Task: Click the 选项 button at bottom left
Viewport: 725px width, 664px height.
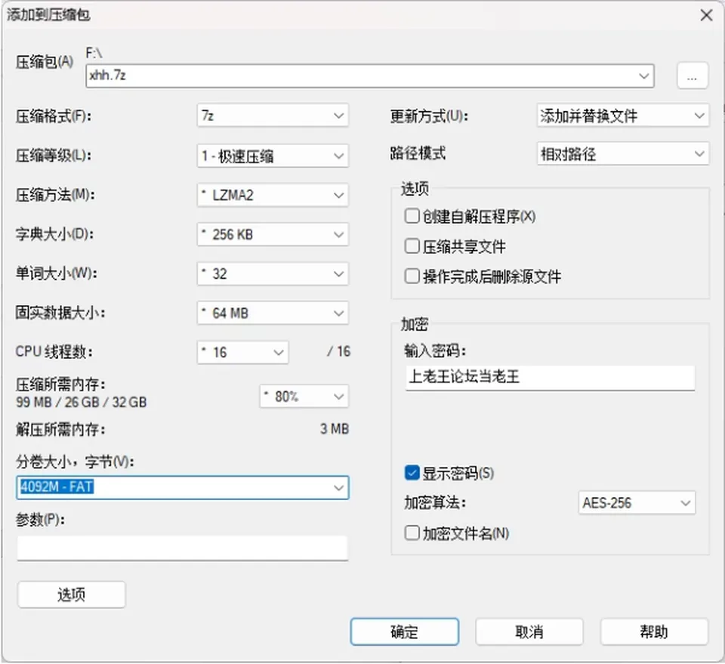Action: (x=71, y=595)
